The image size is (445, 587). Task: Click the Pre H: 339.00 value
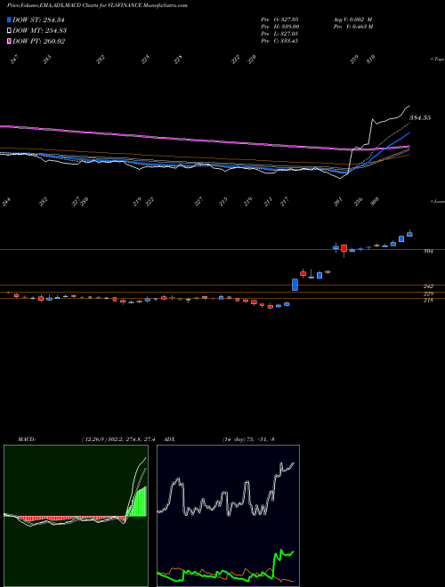tap(279, 27)
